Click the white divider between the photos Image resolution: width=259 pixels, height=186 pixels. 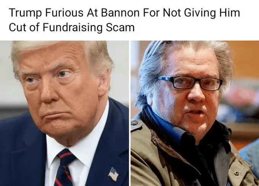[130, 113]
